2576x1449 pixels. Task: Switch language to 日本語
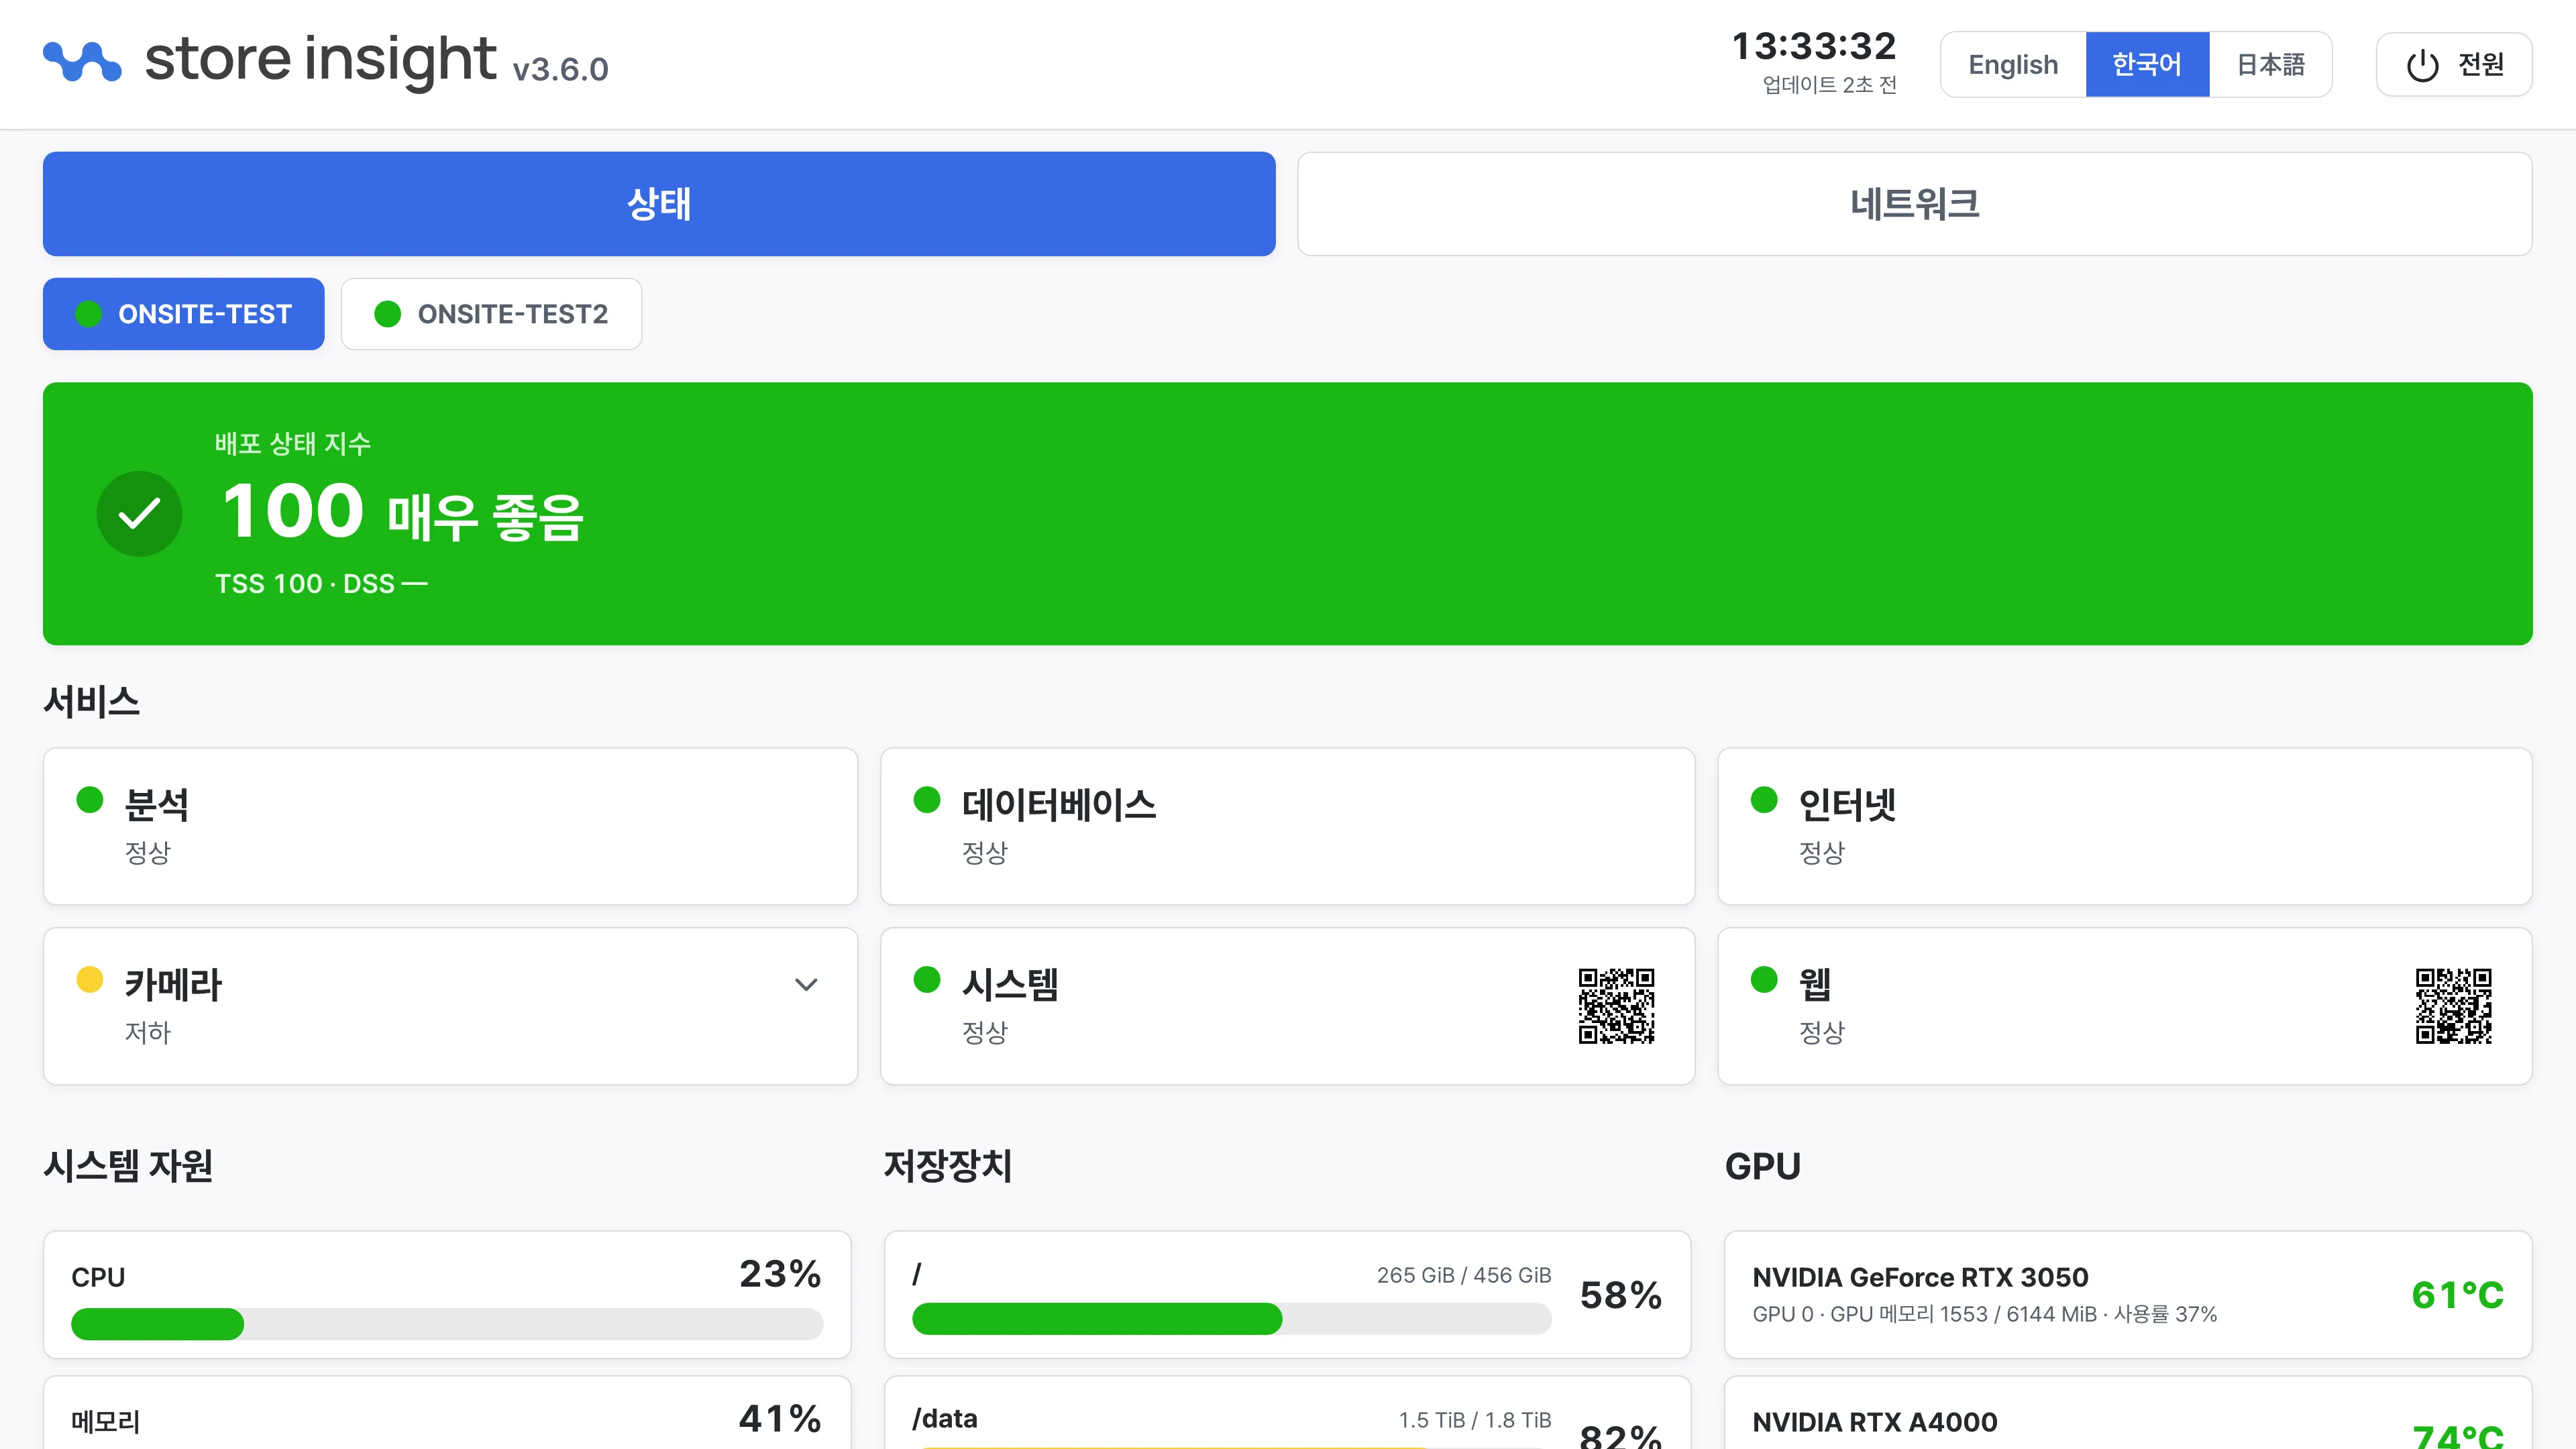pos(2270,65)
